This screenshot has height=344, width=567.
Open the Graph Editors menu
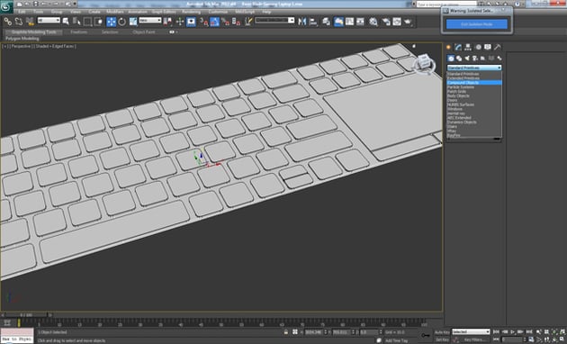coord(164,12)
